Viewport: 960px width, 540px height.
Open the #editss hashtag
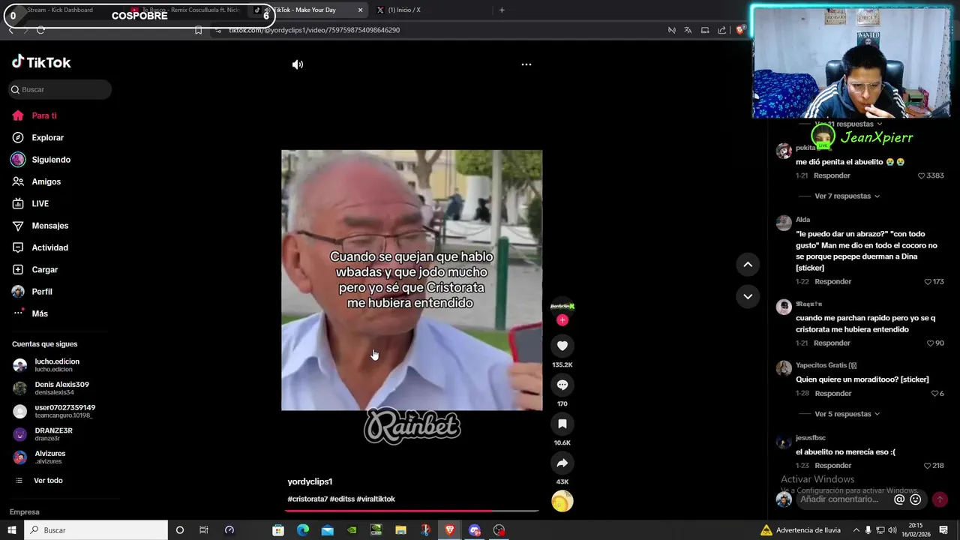click(342, 499)
